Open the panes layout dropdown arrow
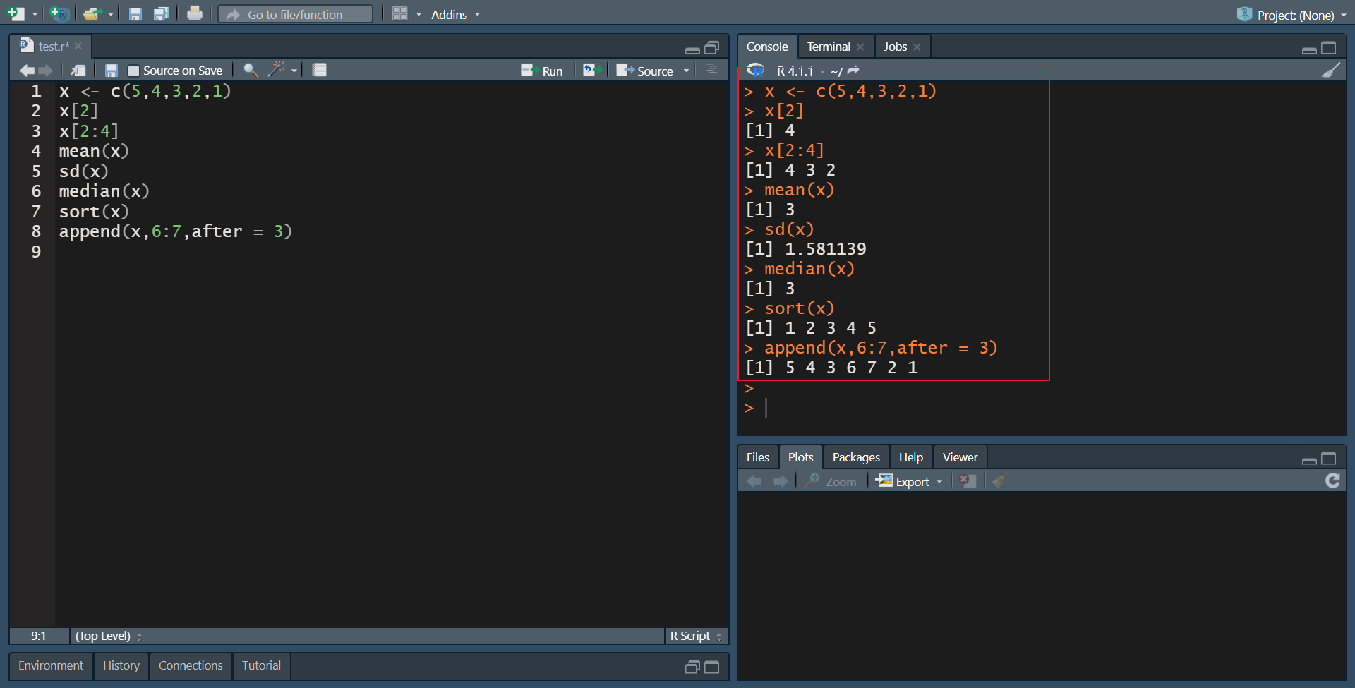The width and height of the screenshot is (1355, 688). (x=418, y=15)
